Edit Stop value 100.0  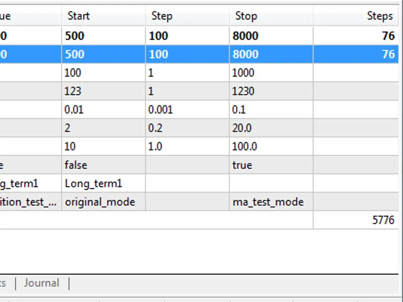pyautogui.click(x=271, y=146)
